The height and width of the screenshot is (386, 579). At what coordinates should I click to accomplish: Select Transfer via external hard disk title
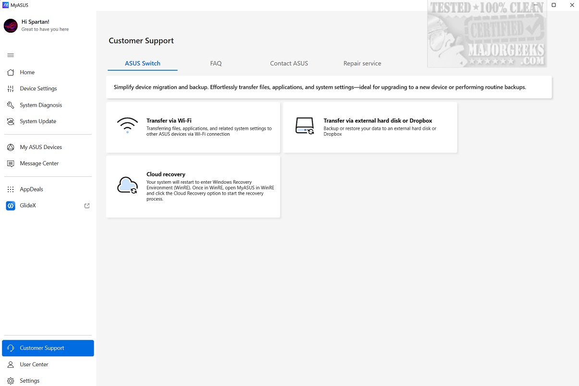click(x=378, y=121)
